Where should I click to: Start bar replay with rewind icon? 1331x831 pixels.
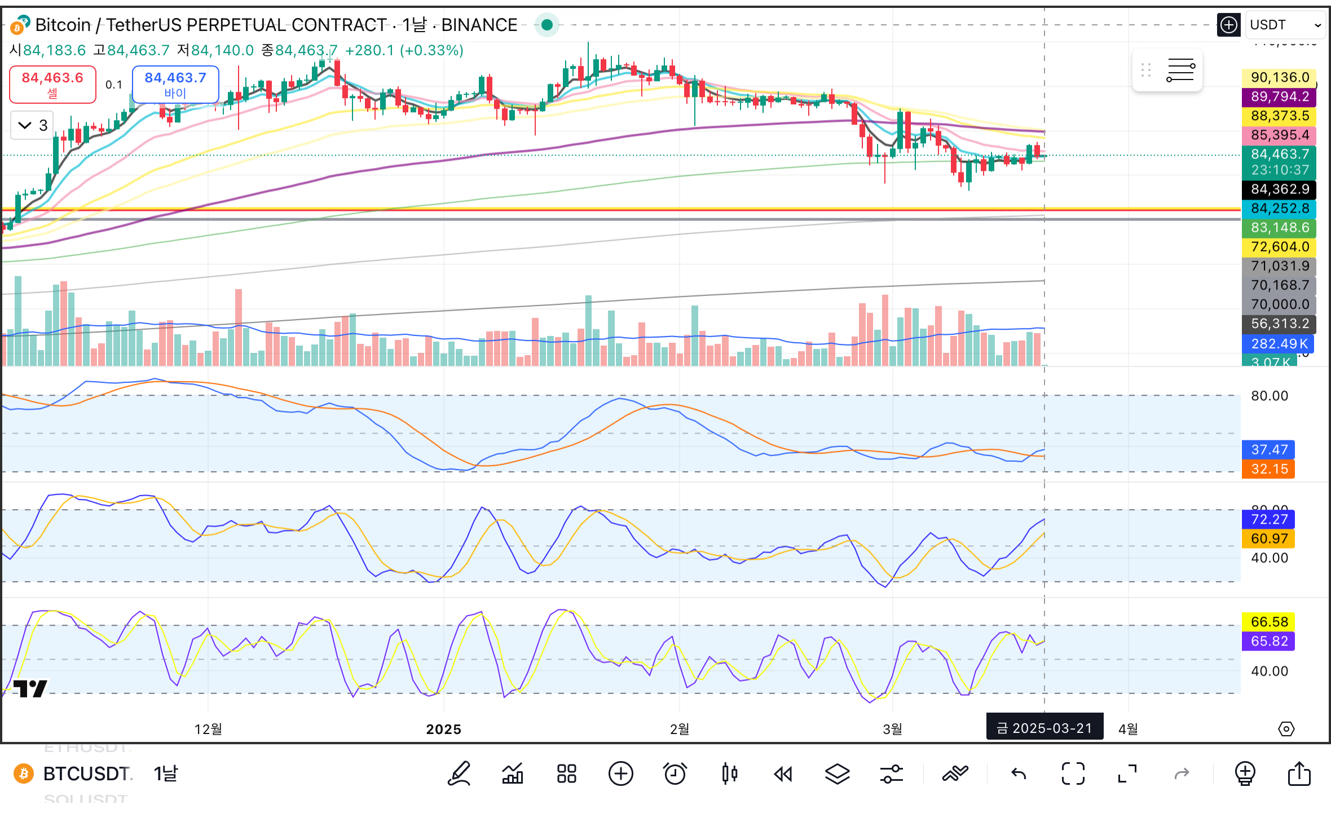click(783, 773)
